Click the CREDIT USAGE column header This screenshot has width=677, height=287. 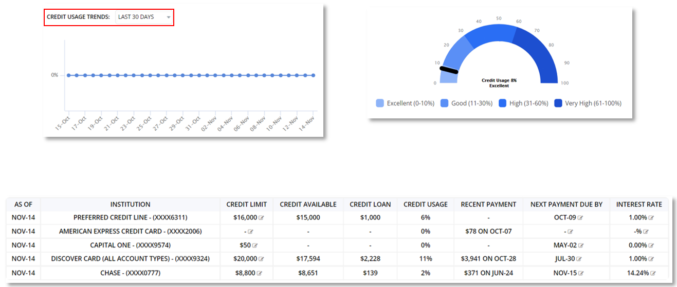426,204
